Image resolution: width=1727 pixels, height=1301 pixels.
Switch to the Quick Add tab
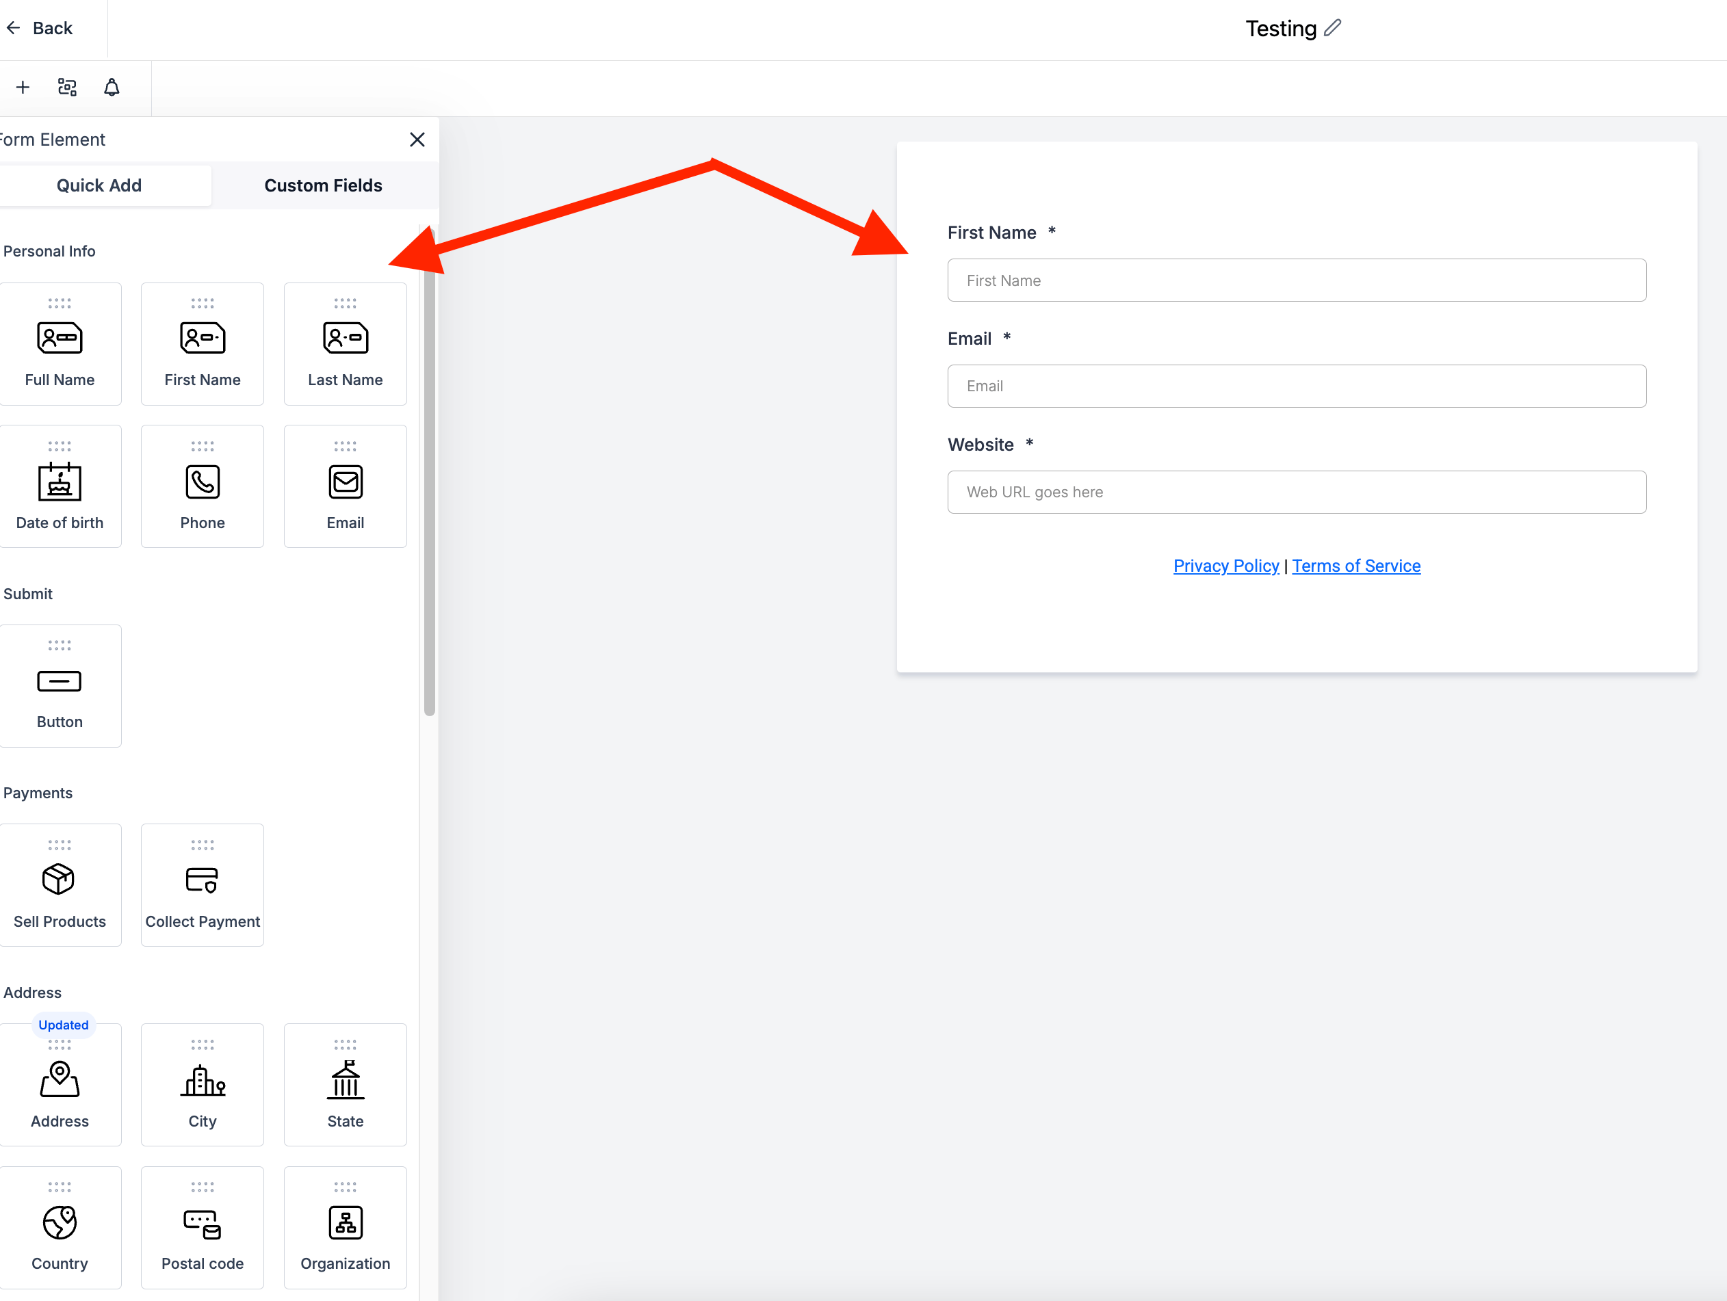99,186
